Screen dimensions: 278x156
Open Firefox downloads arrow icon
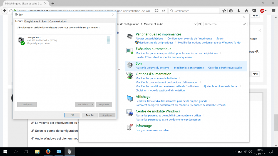(239, 11)
